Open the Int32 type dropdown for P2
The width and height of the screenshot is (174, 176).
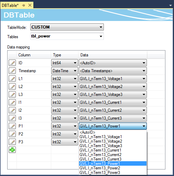pos(65,134)
